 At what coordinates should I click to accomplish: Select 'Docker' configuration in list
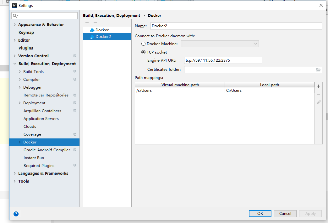(x=107, y=30)
